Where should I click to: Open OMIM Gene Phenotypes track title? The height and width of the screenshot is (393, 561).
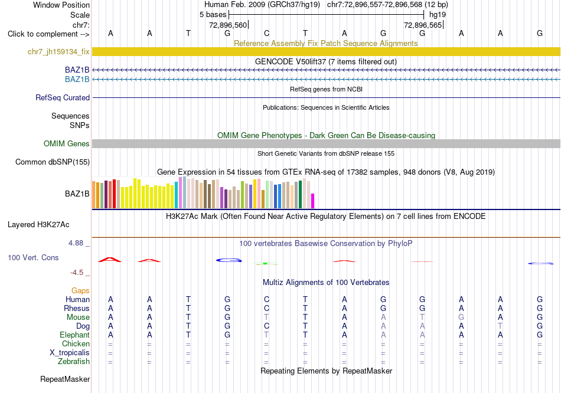click(x=326, y=135)
